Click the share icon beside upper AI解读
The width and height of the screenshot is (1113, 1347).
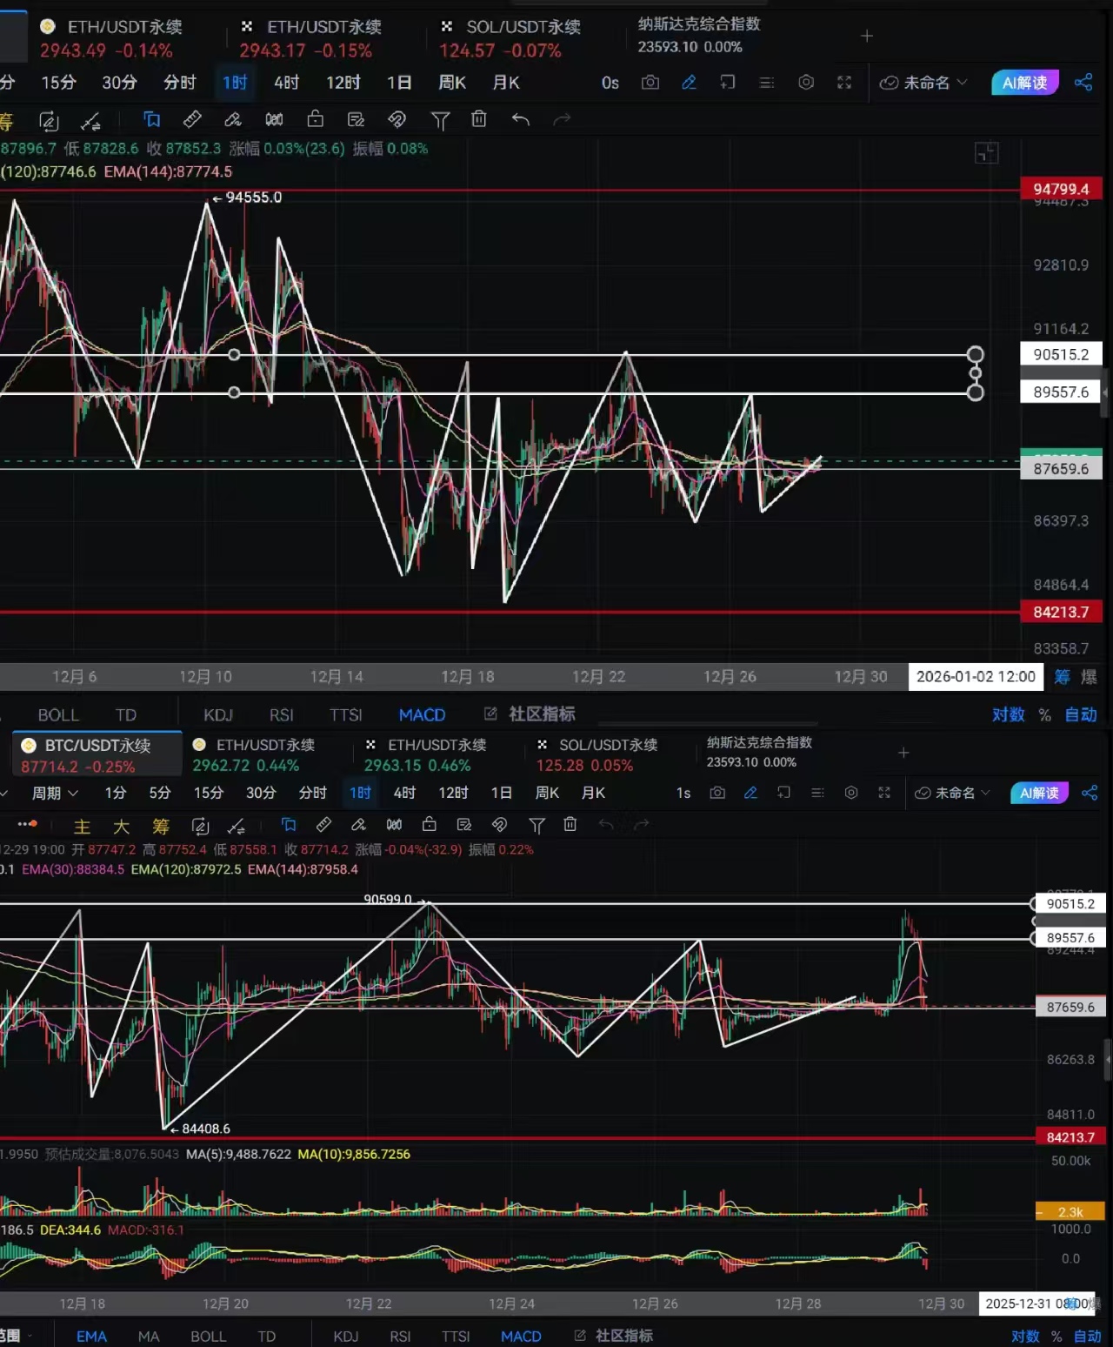[x=1083, y=83]
